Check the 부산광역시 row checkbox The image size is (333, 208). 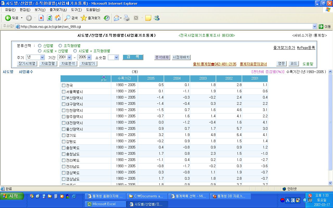pyautogui.click(x=64, y=98)
